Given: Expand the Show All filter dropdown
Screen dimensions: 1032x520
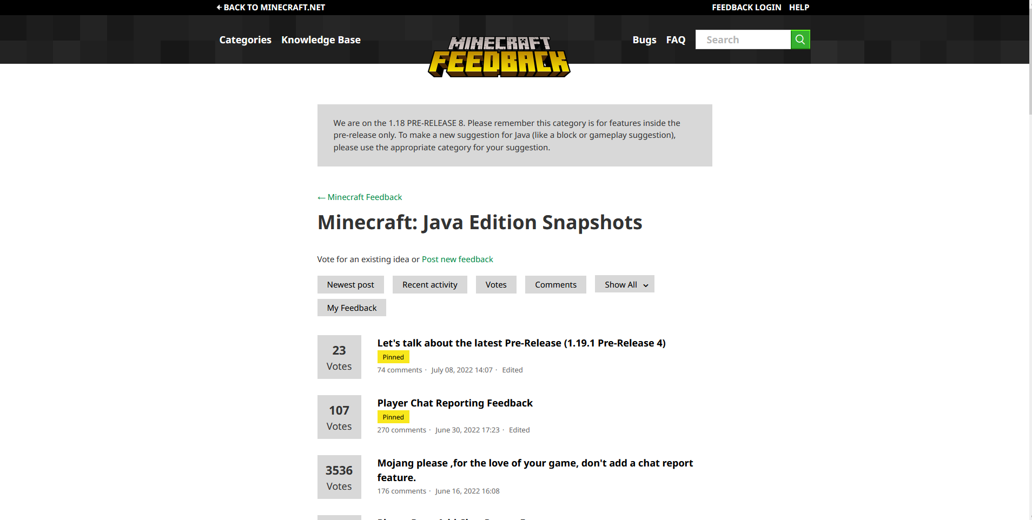Looking at the screenshot, I should 625,284.
